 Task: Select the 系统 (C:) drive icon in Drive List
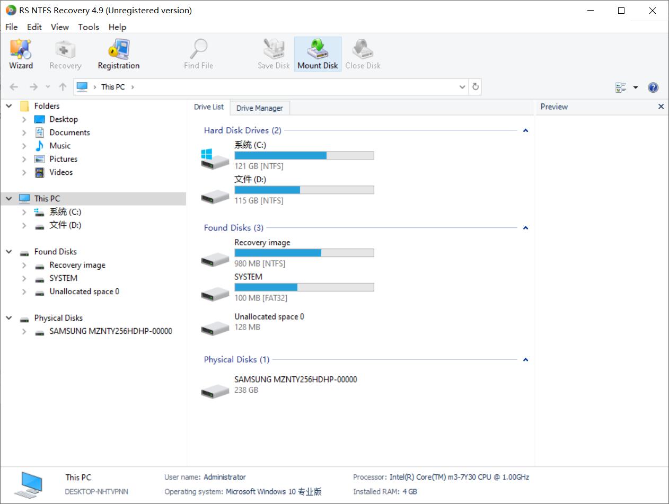[x=215, y=158]
